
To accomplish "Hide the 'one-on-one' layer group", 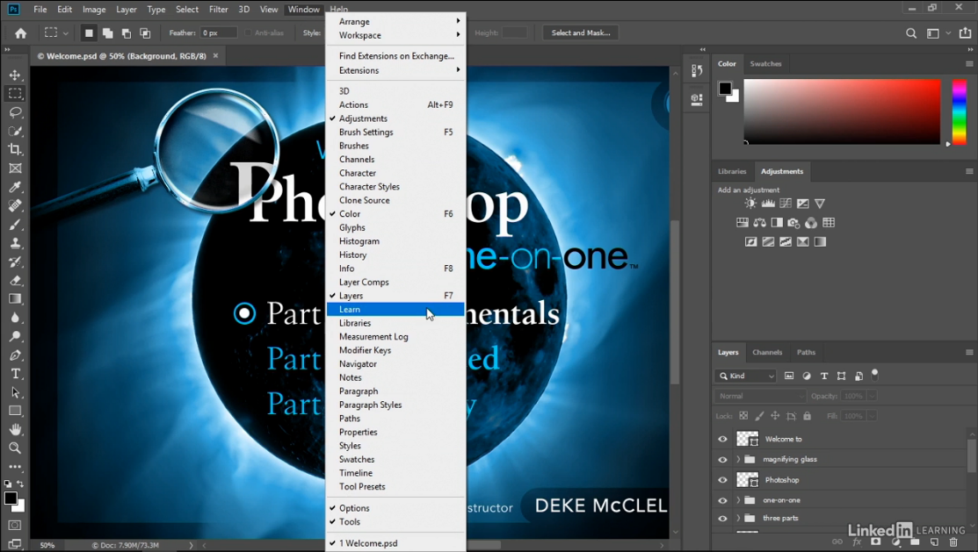I will pos(722,500).
